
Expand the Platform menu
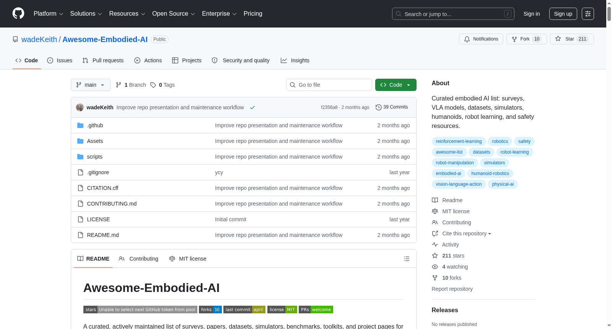pyautogui.click(x=48, y=14)
